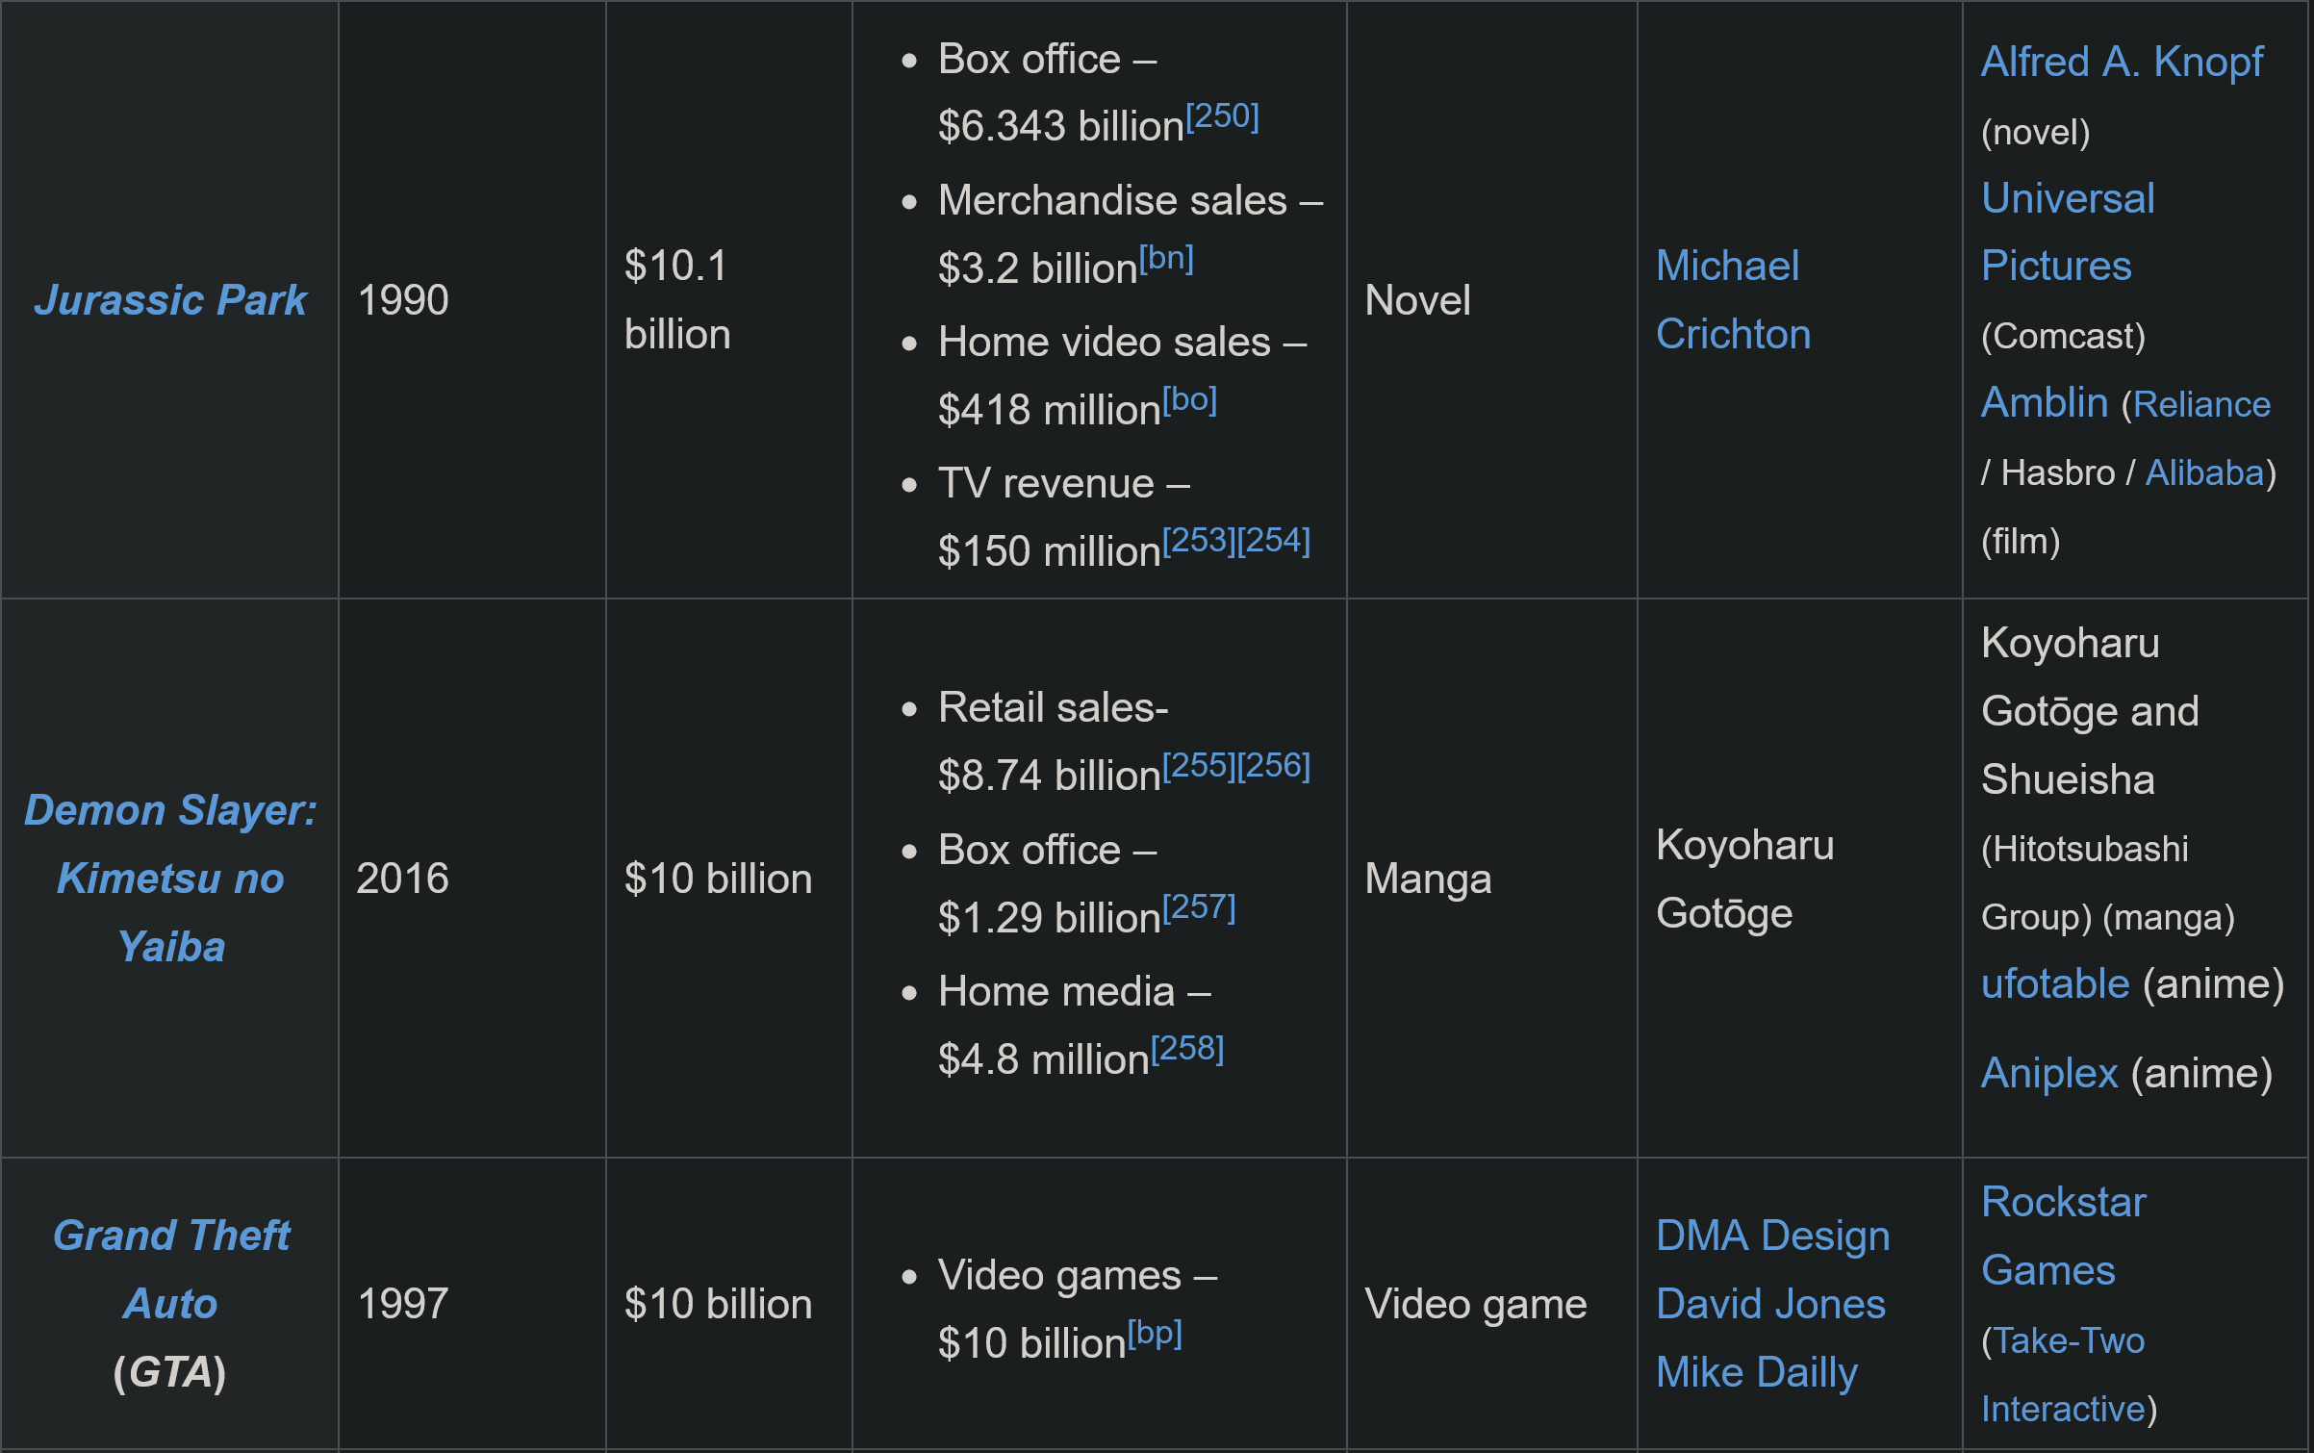Open Demon Slayer: Kimetsu no Yaiba link

coord(170,879)
